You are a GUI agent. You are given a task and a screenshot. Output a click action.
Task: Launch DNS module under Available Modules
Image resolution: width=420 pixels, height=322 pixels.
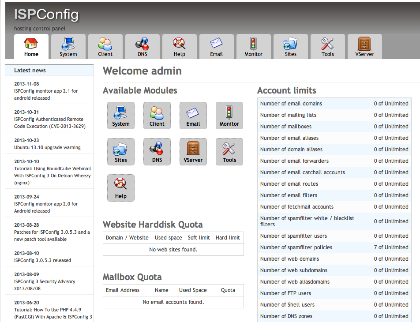click(x=157, y=152)
